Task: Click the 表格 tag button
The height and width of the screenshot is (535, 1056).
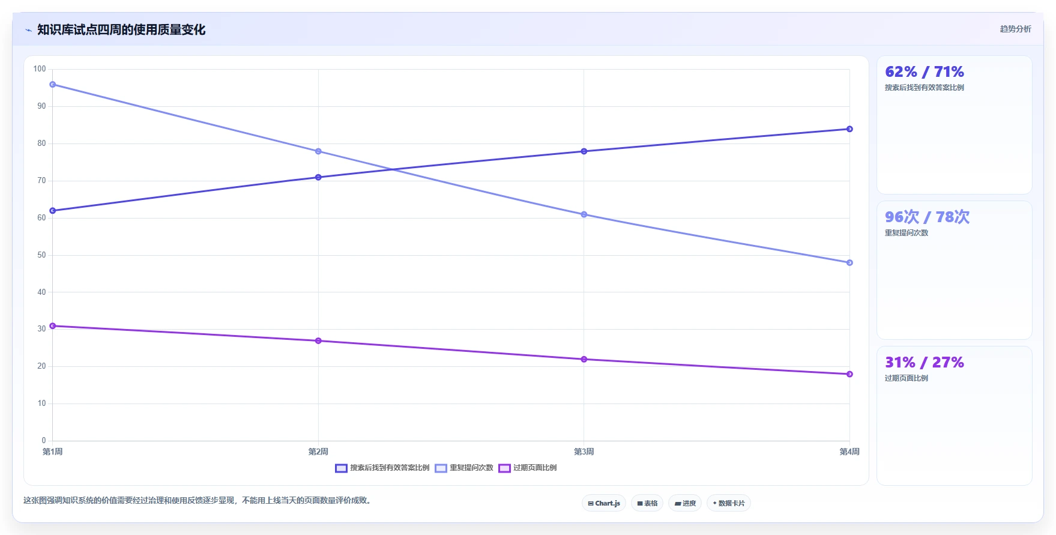Action: click(x=647, y=503)
